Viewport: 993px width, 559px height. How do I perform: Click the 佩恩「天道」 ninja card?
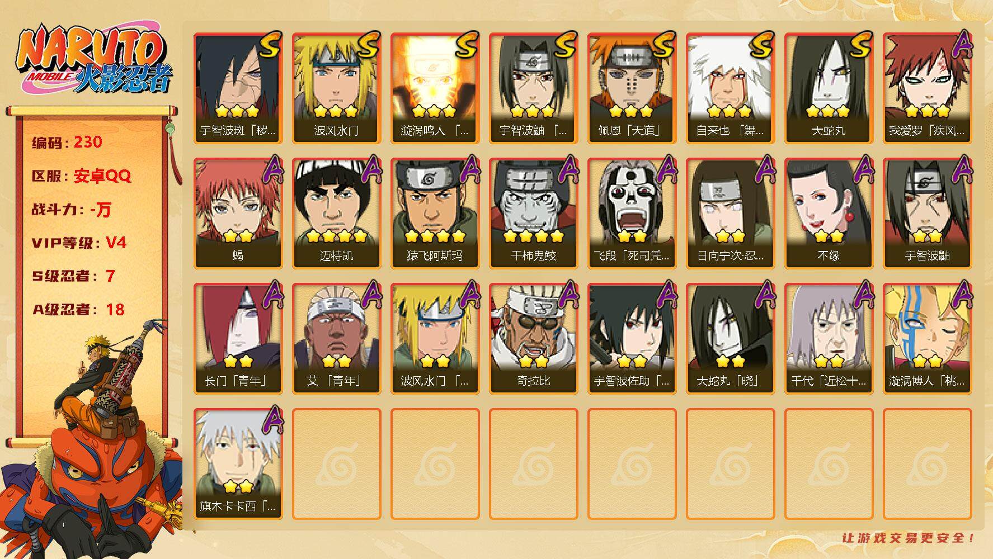(x=632, y=88)
